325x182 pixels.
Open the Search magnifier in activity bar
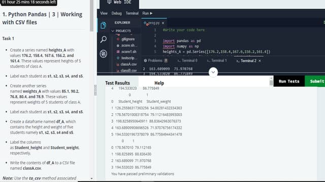[103, 39]
